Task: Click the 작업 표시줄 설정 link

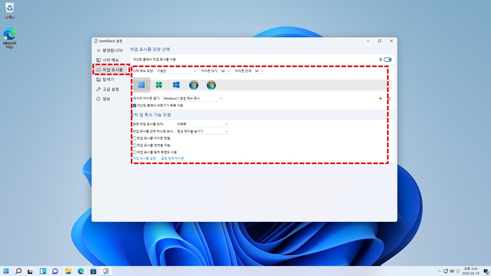Action: point(144,158)
